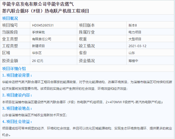Select the value 大型项目
This screenshot has height=139, width=175.
(x=135, y=39)
